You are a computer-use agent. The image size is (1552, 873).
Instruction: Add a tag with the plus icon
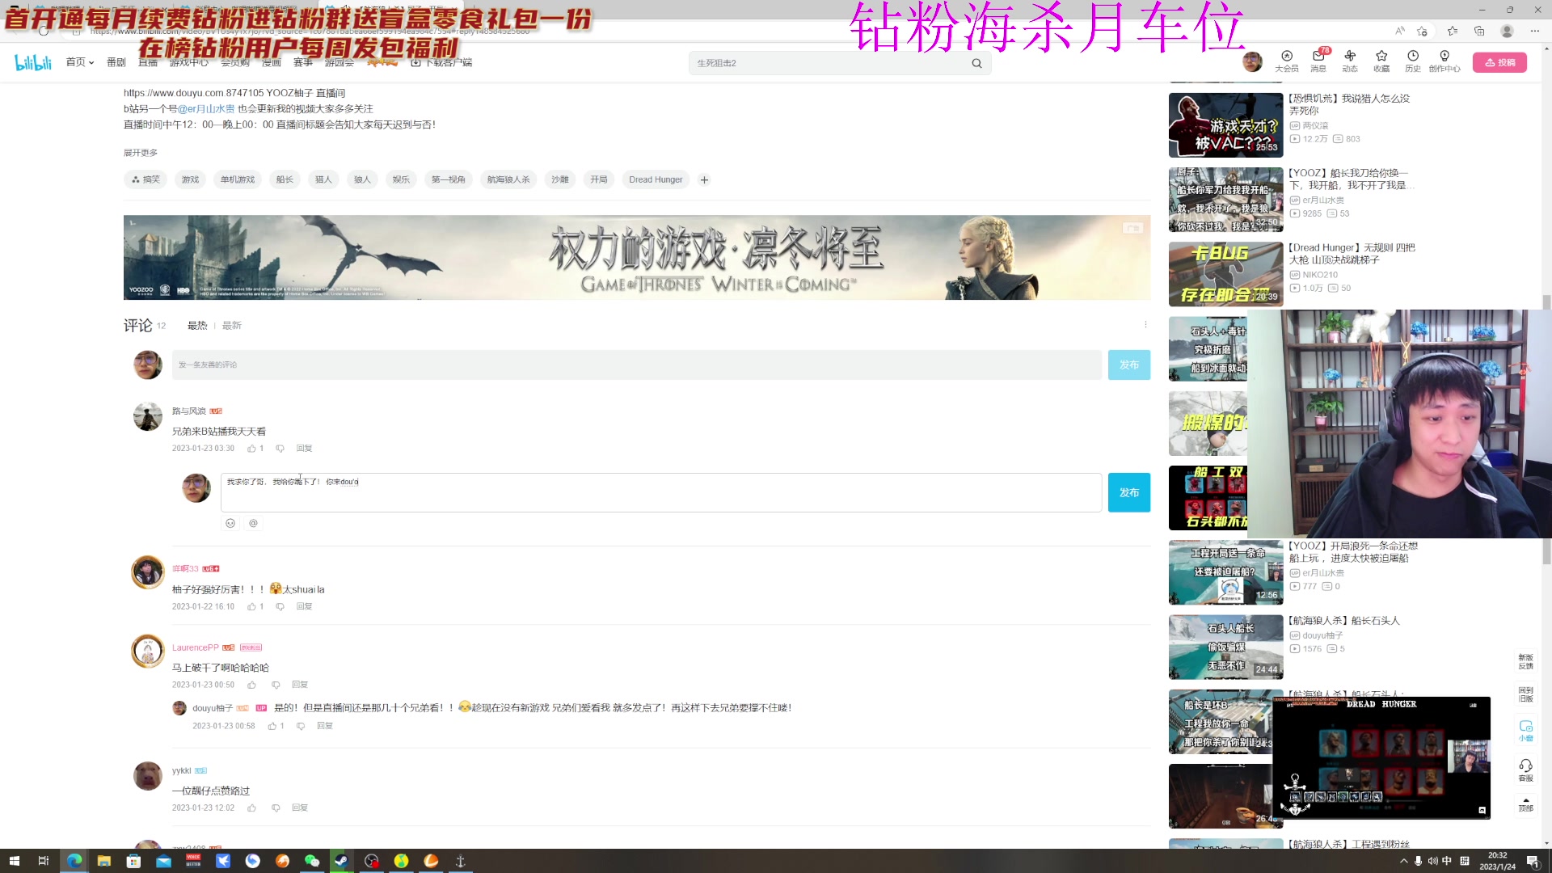click(x=704, y=179)
